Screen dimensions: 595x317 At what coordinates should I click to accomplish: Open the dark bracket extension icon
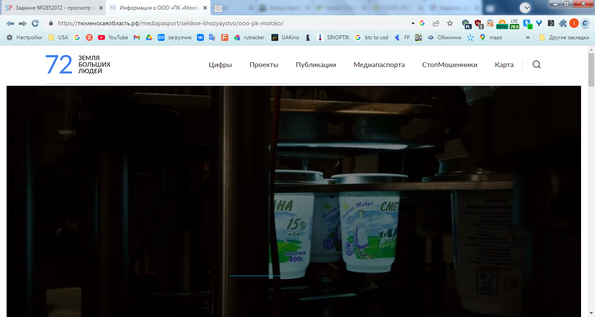(551, 23)
